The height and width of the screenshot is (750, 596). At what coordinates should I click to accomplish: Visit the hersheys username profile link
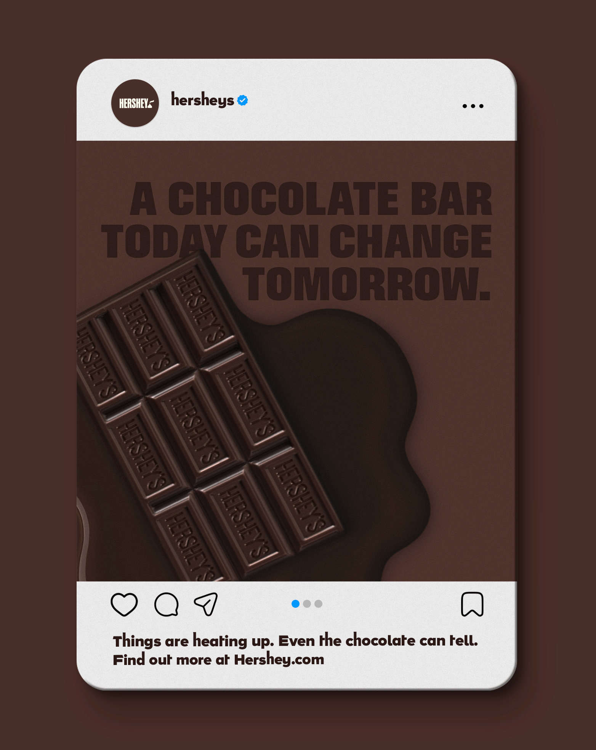pos(202,100)
